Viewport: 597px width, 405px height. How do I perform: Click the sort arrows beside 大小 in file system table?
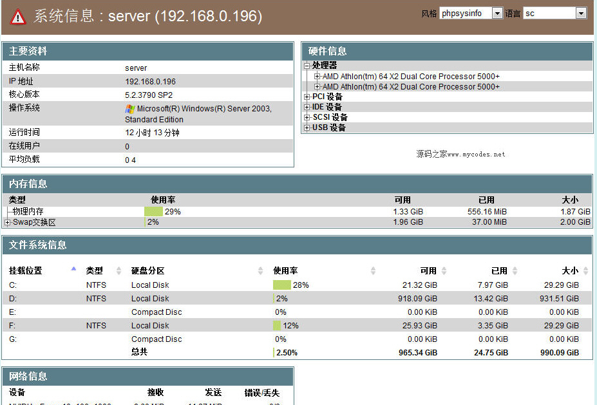[x=585, y=271]
